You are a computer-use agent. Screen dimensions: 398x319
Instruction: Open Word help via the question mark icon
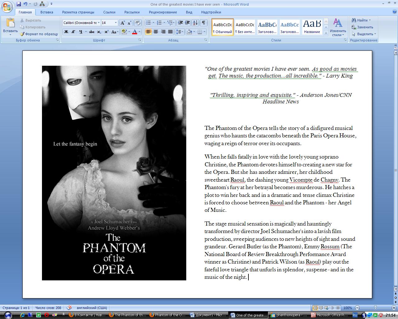pos(394,12)
